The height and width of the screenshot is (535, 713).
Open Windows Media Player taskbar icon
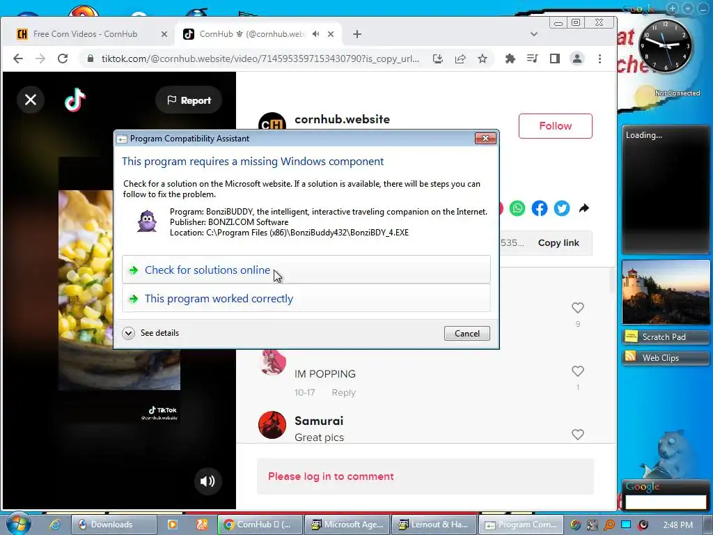(173, 525)
